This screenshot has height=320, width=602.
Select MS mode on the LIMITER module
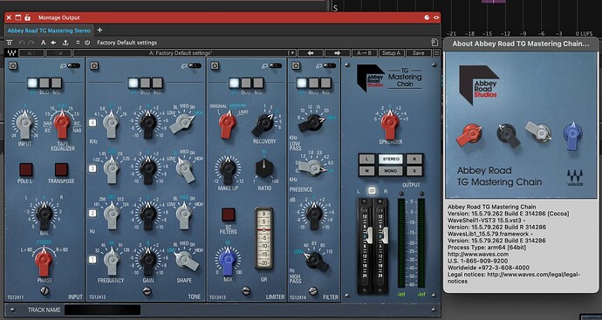258,83
